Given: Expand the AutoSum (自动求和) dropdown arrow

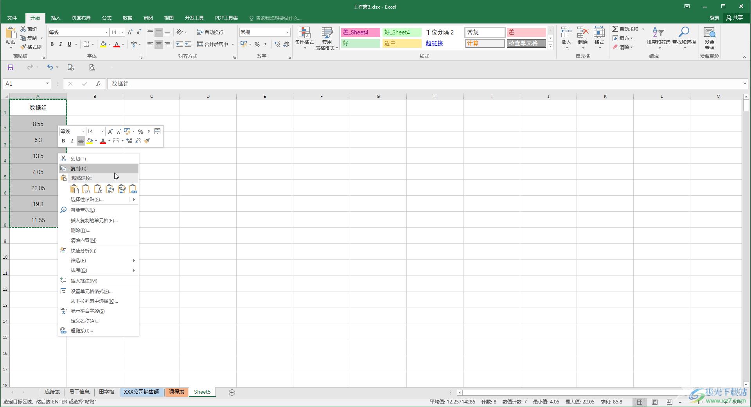Looking at the screenshot, I should coord(643,29).
